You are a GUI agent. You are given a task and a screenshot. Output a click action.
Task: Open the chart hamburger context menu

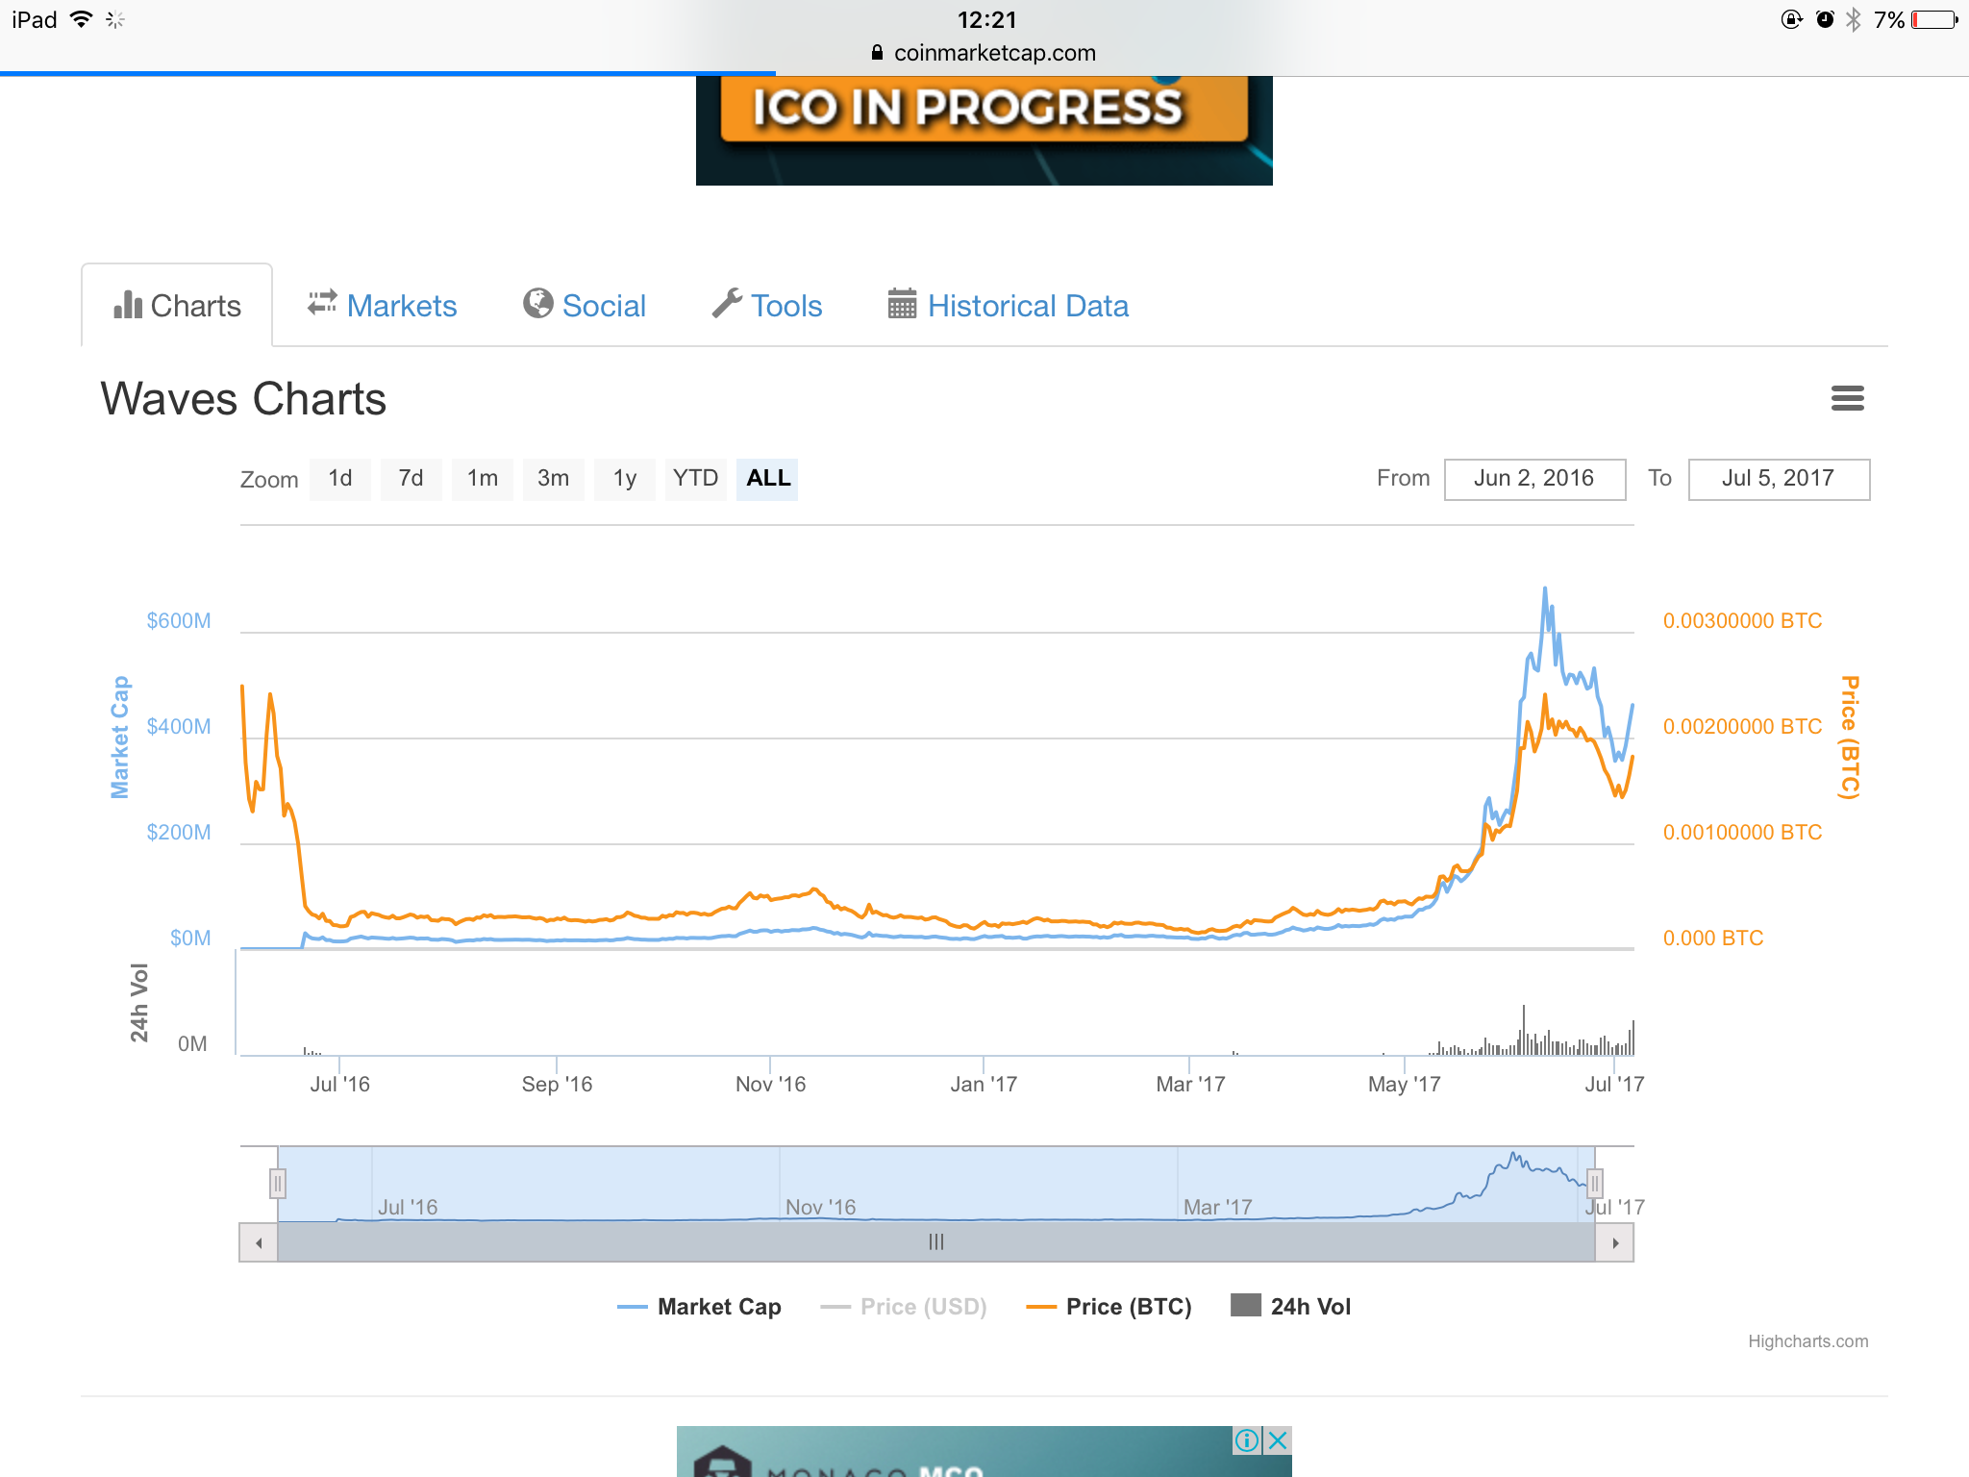pos(1847,398)
